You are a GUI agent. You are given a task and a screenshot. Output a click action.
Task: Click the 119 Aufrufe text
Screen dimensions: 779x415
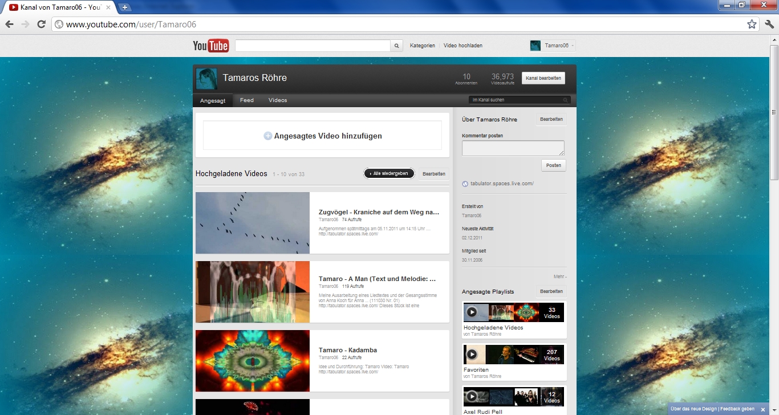tap(353, 286)
